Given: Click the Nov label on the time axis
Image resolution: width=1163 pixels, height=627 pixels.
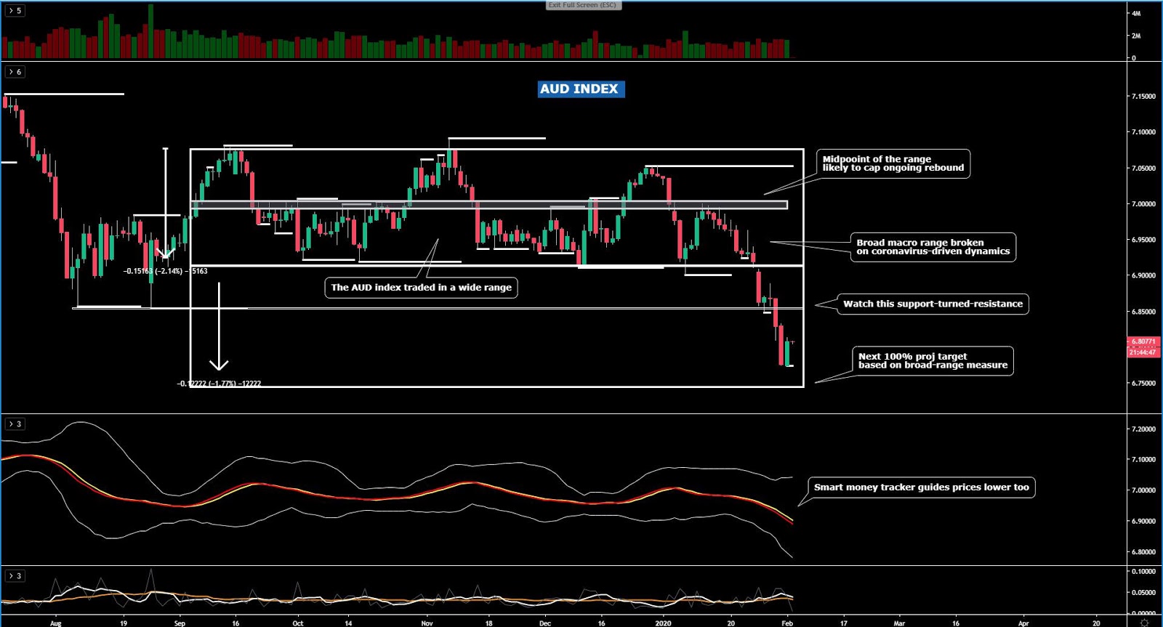Looking at the screenshot, I should point(427,623).
